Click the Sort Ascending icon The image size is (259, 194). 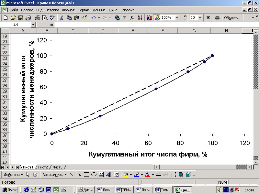(140, 18)
